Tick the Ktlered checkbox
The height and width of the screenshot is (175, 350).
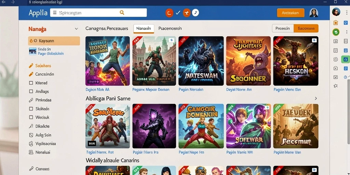point(31,83)
